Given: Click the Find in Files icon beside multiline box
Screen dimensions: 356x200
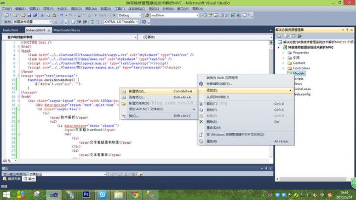Looking at the screenshot, I should click(147, 15).
